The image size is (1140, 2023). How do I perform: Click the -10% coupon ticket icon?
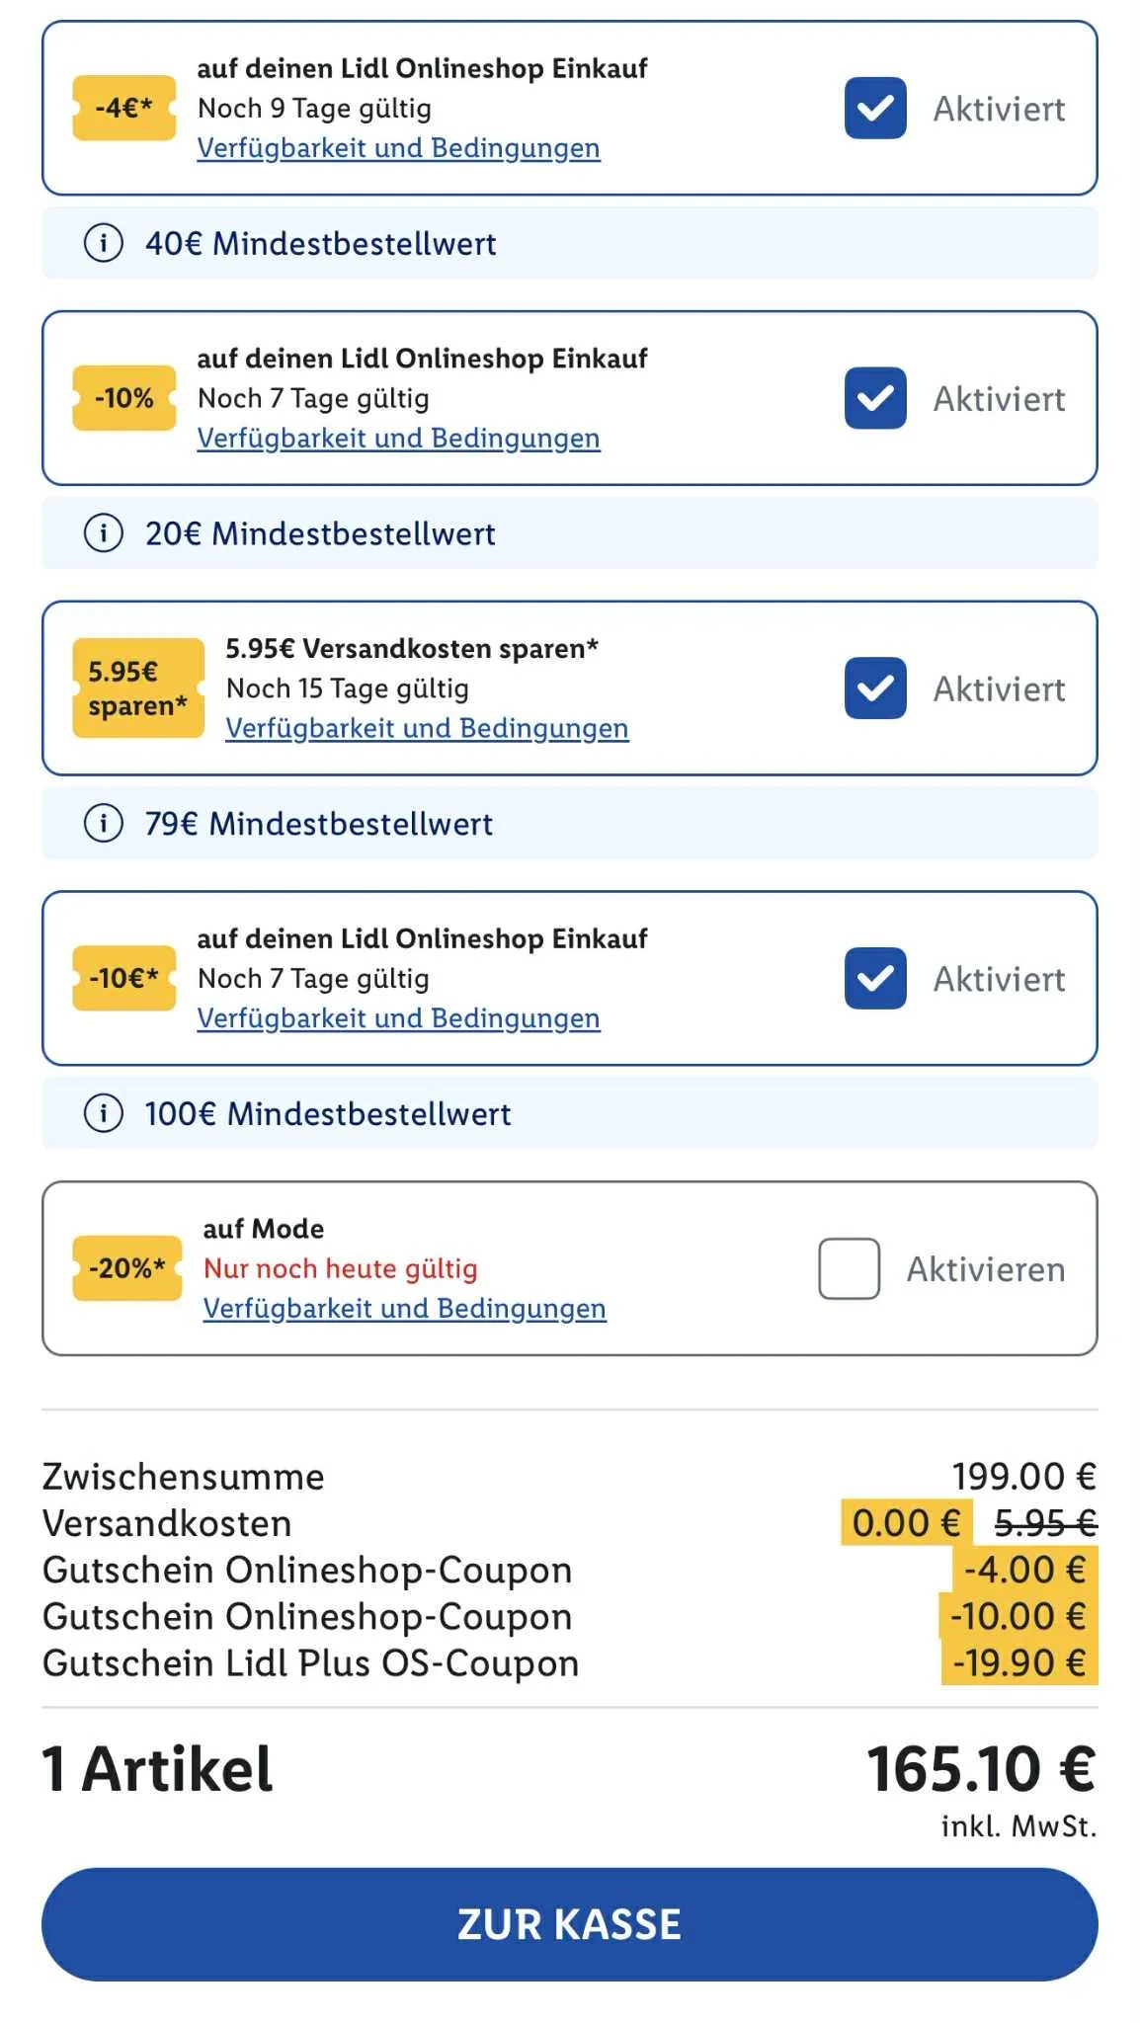(122, 398)
